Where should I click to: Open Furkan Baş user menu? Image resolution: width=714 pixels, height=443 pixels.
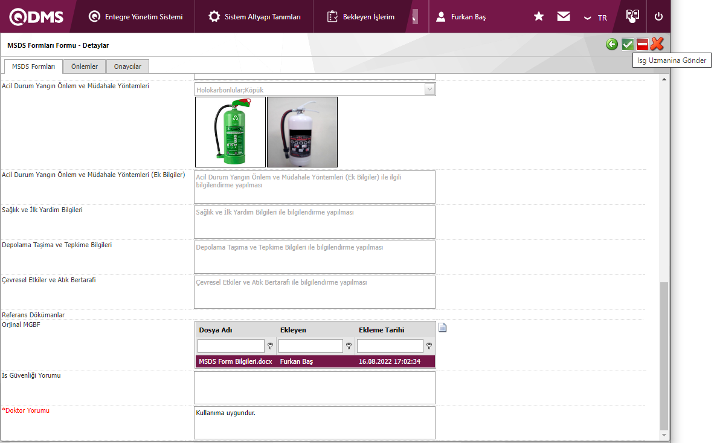click(x=461, y=16)
